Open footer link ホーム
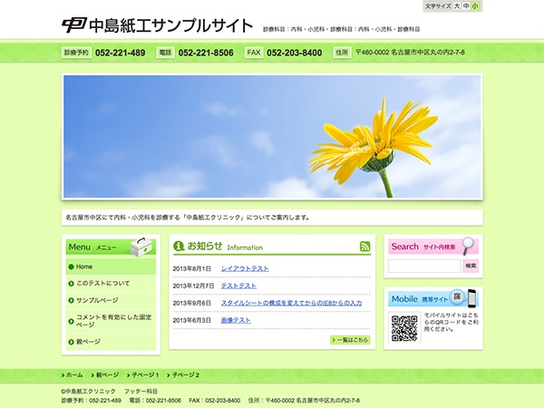Image resolution: width=544 pixels, height=408 pixels. (x=74, y=375)
